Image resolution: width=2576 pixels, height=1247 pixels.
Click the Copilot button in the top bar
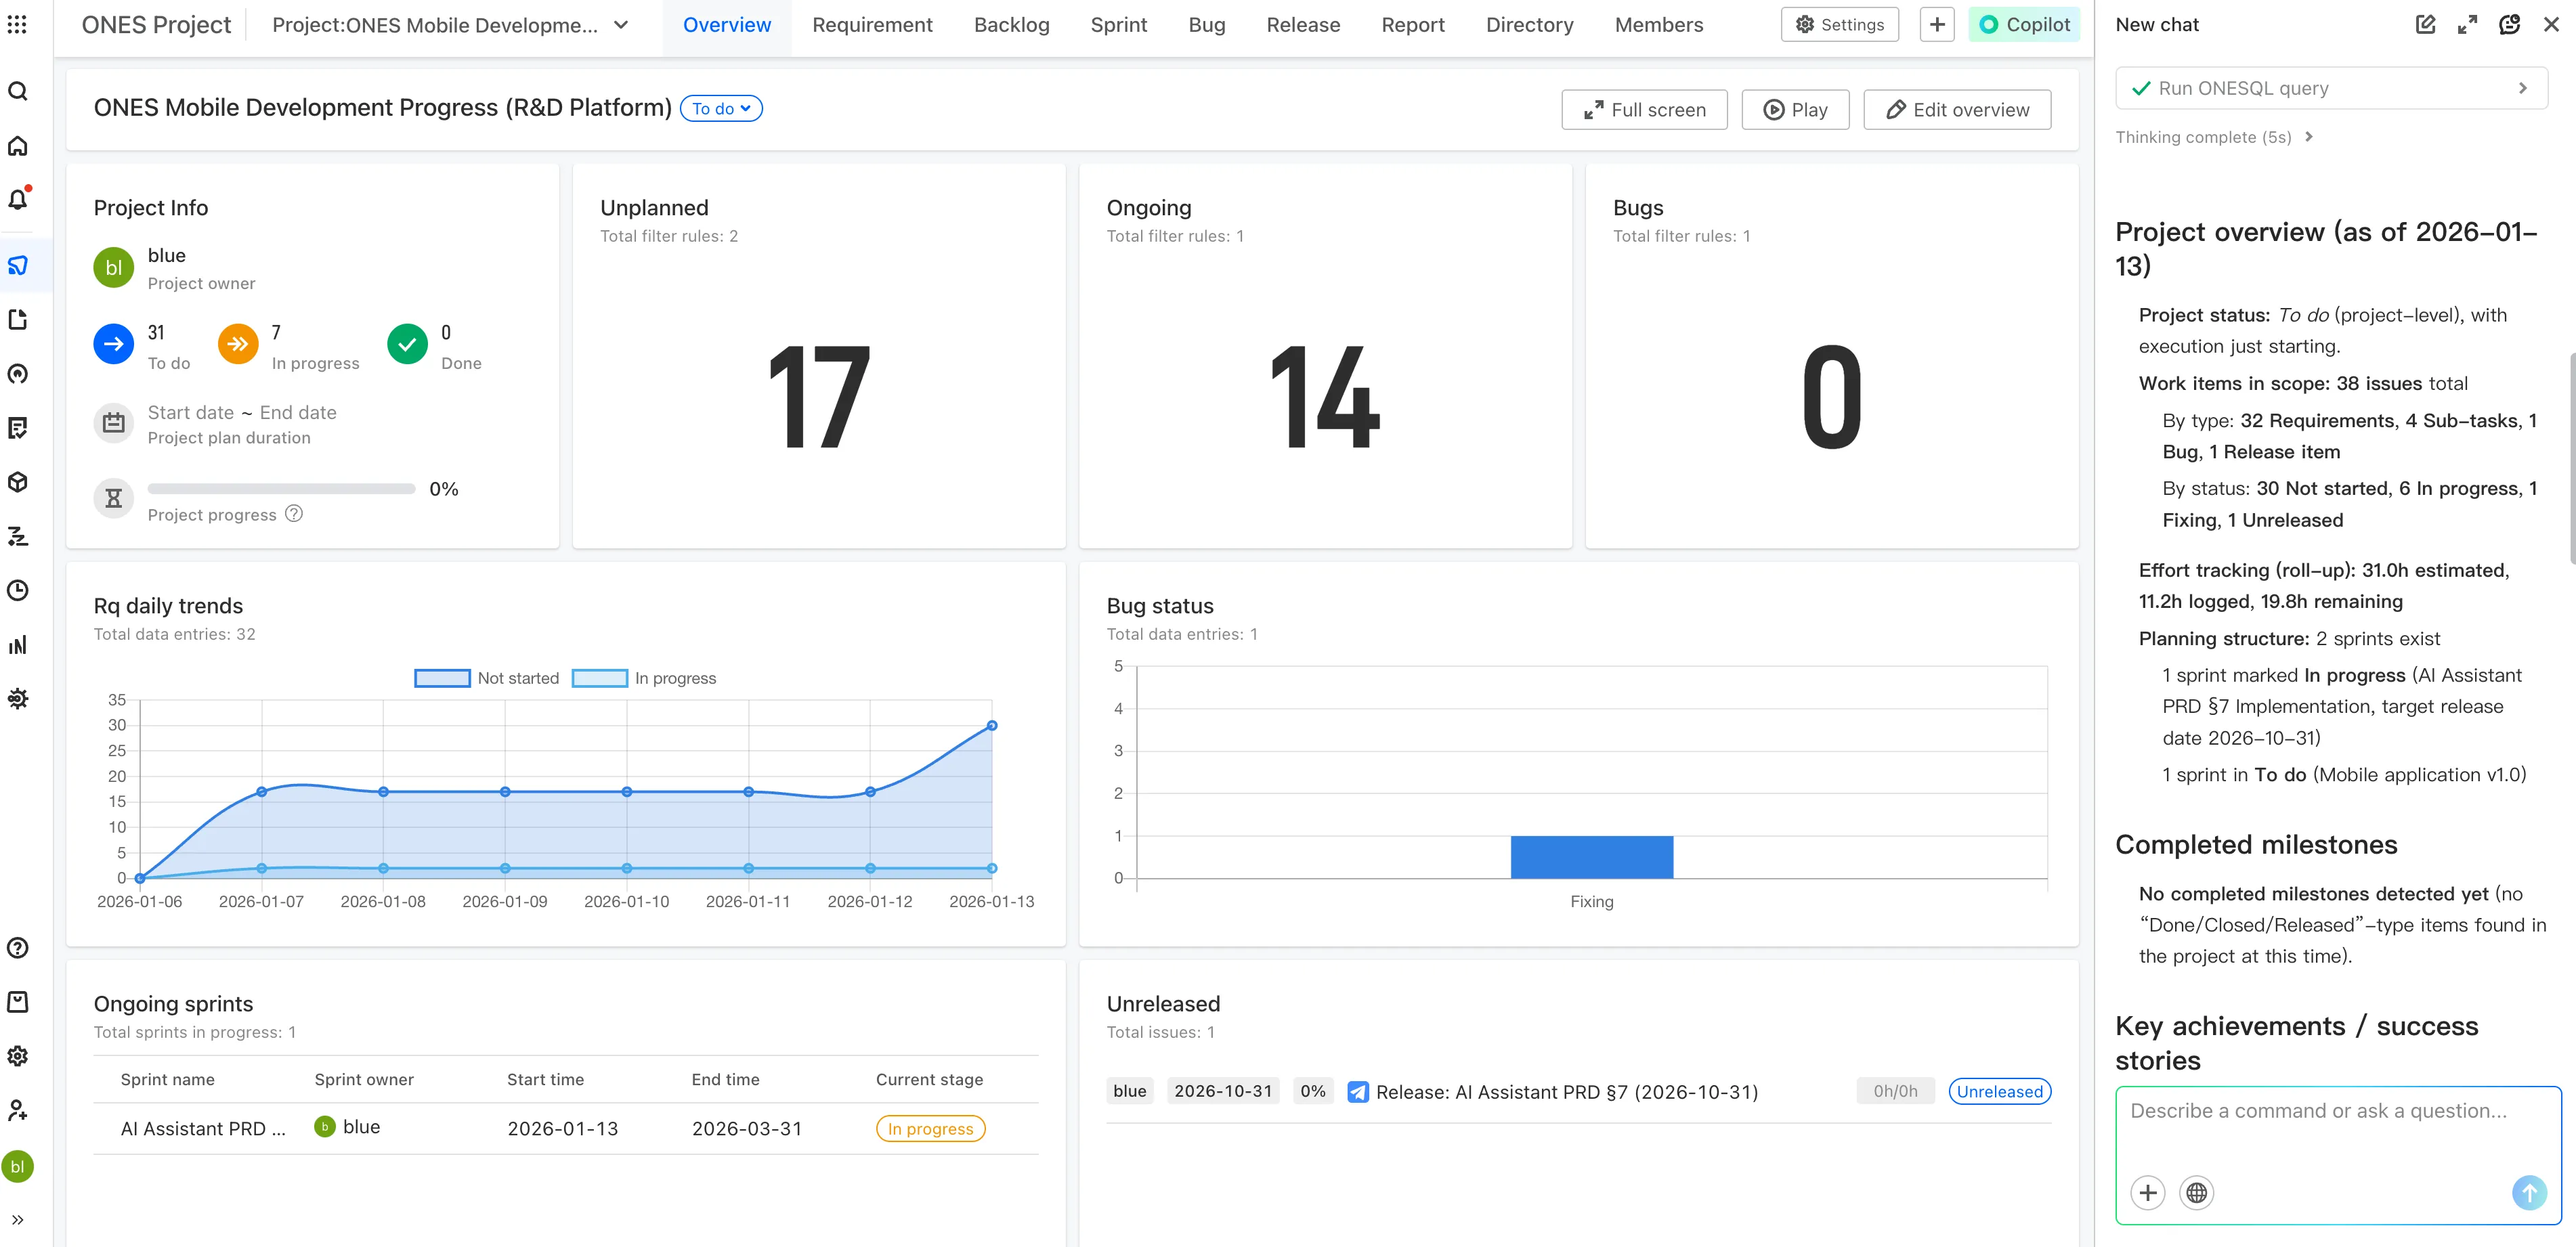click(x=2023, y=23)
